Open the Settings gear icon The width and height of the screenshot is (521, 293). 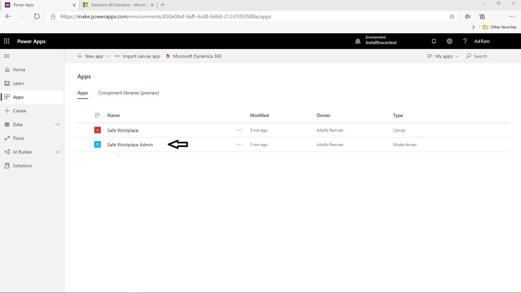pos(450,41)
